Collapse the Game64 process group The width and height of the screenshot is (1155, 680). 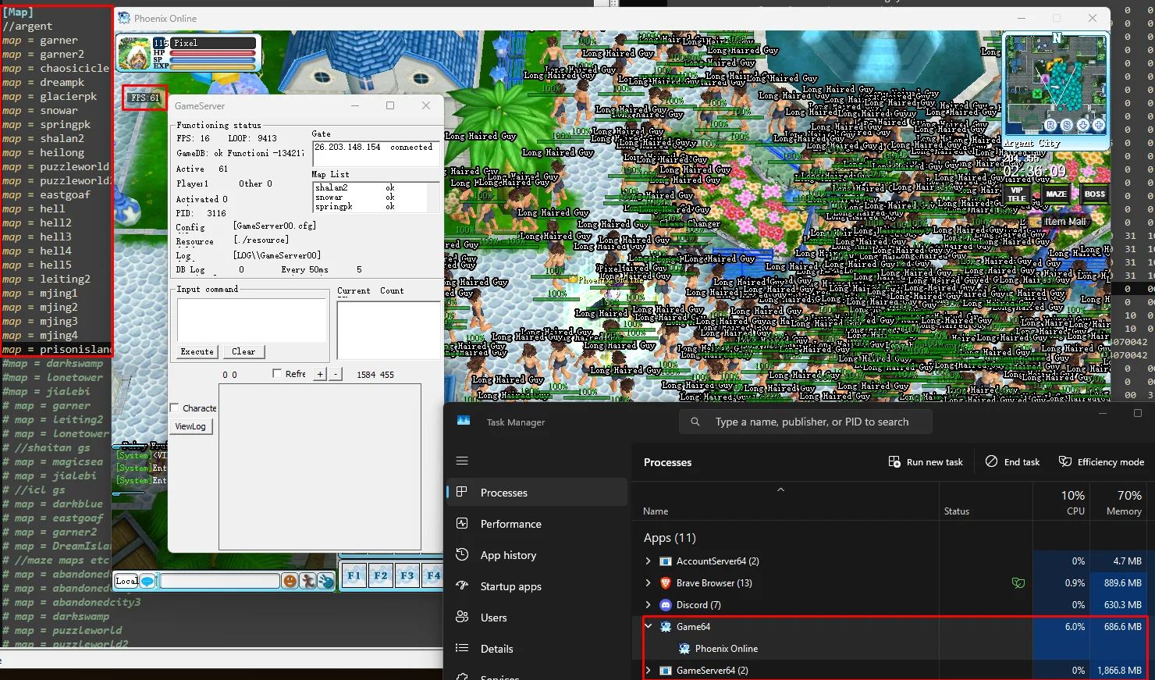click(648, 627)
